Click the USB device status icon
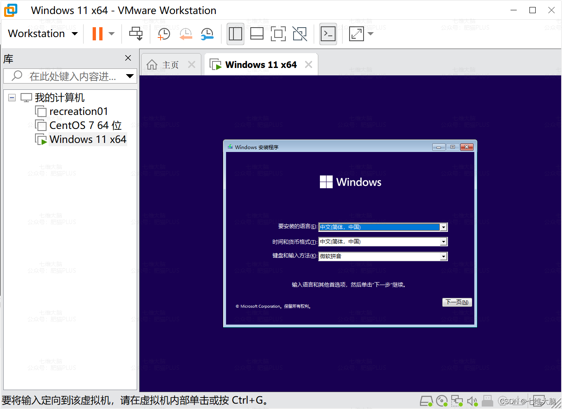Viewport: 562px width, 409px height. [487, 401]
